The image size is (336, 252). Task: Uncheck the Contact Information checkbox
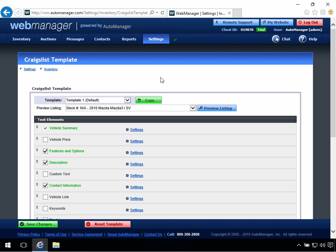45,186
